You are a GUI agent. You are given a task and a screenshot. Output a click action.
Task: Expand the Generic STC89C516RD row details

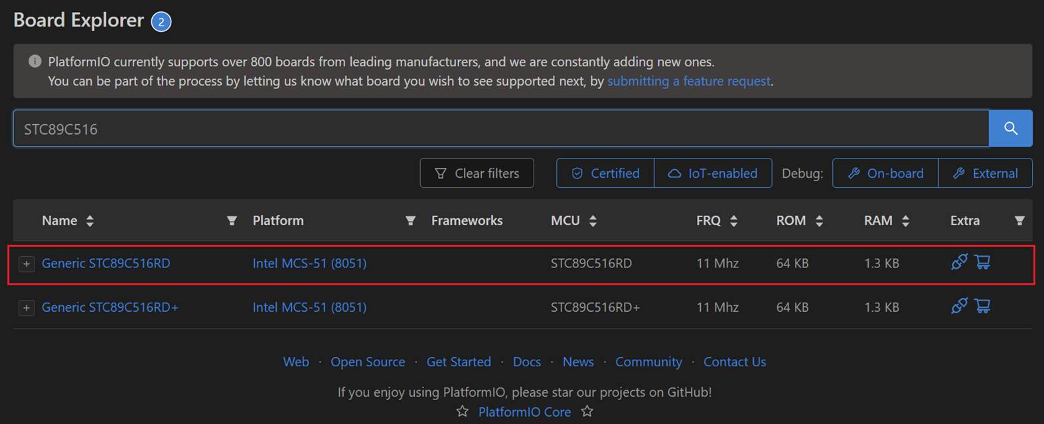[x=27, y=264]
